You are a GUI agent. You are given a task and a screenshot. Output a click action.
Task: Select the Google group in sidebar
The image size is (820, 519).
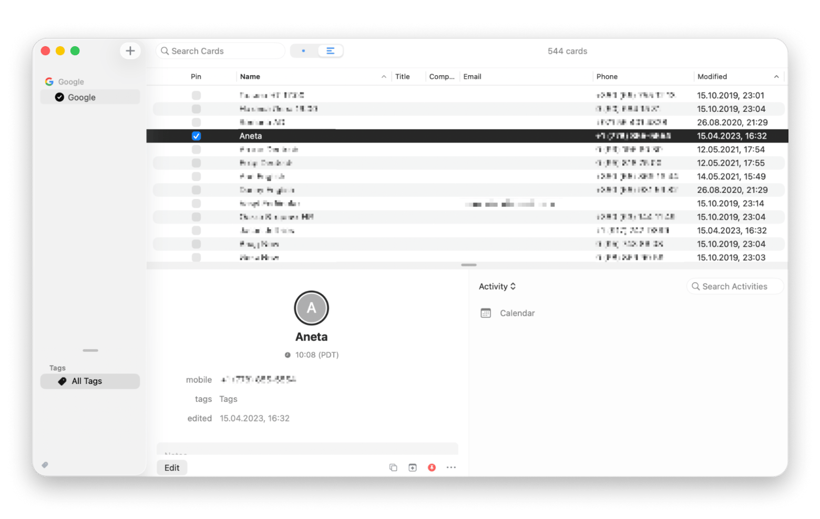click(90, 97)
